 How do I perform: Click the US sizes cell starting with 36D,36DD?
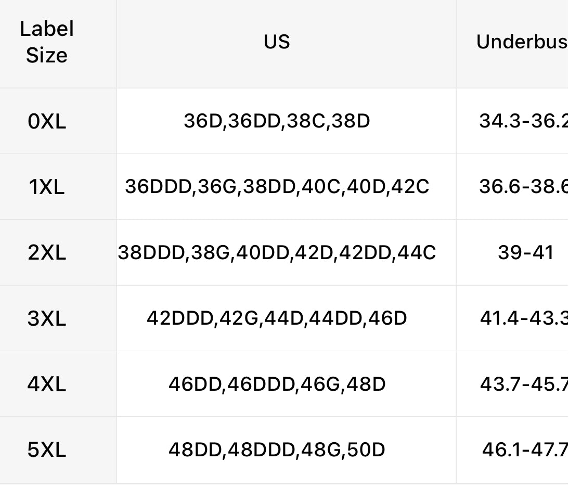point(277,121)
